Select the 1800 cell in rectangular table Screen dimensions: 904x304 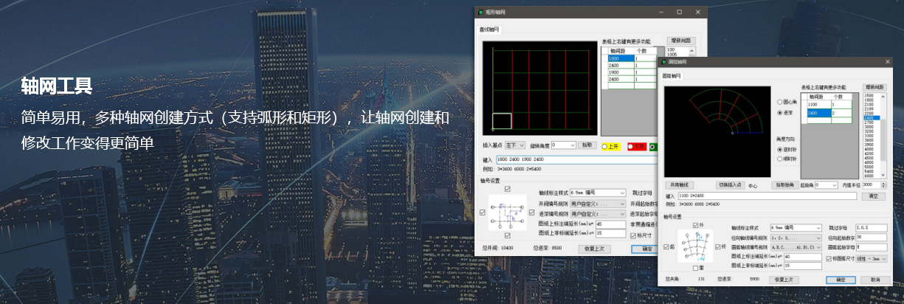(x=621, y=58)
